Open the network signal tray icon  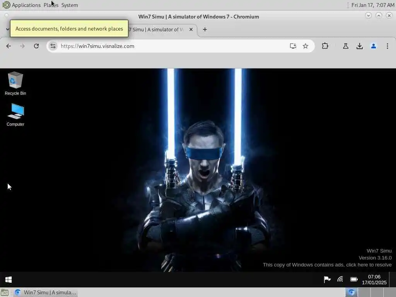pos(340,279)
